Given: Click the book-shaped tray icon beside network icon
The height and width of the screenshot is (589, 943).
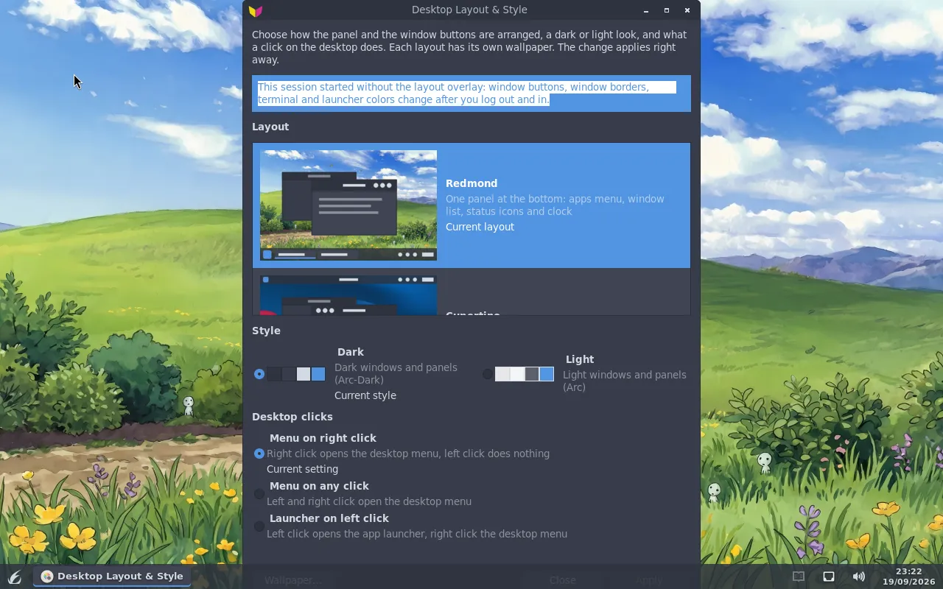Looking at the screenshot, I should pos(798,576).
